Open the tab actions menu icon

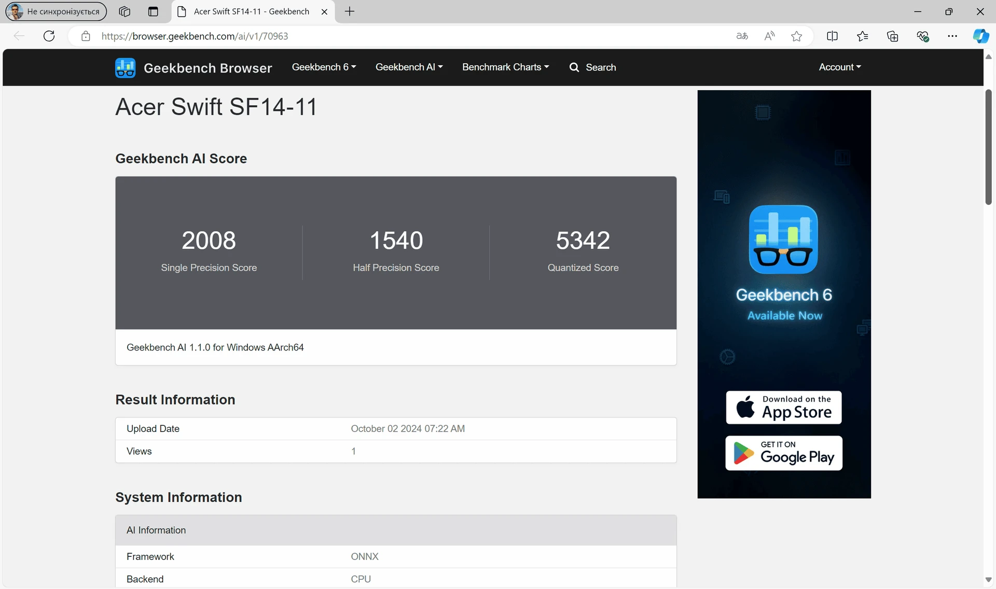coord(153,11)
